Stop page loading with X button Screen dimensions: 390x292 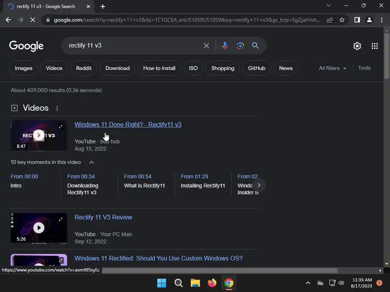click(33, 20)
